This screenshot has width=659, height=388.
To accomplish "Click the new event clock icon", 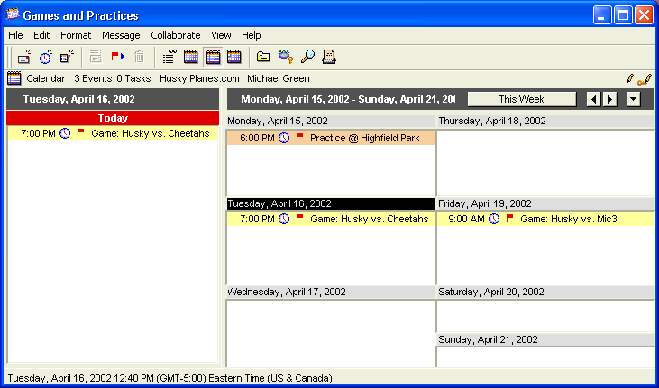I will coord(45,57).
